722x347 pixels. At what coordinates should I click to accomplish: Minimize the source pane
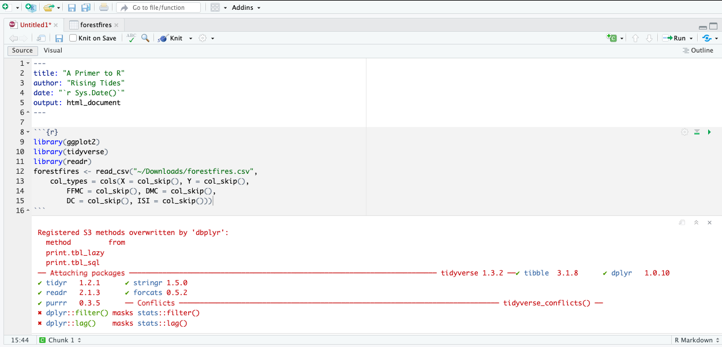coord(703,27)
